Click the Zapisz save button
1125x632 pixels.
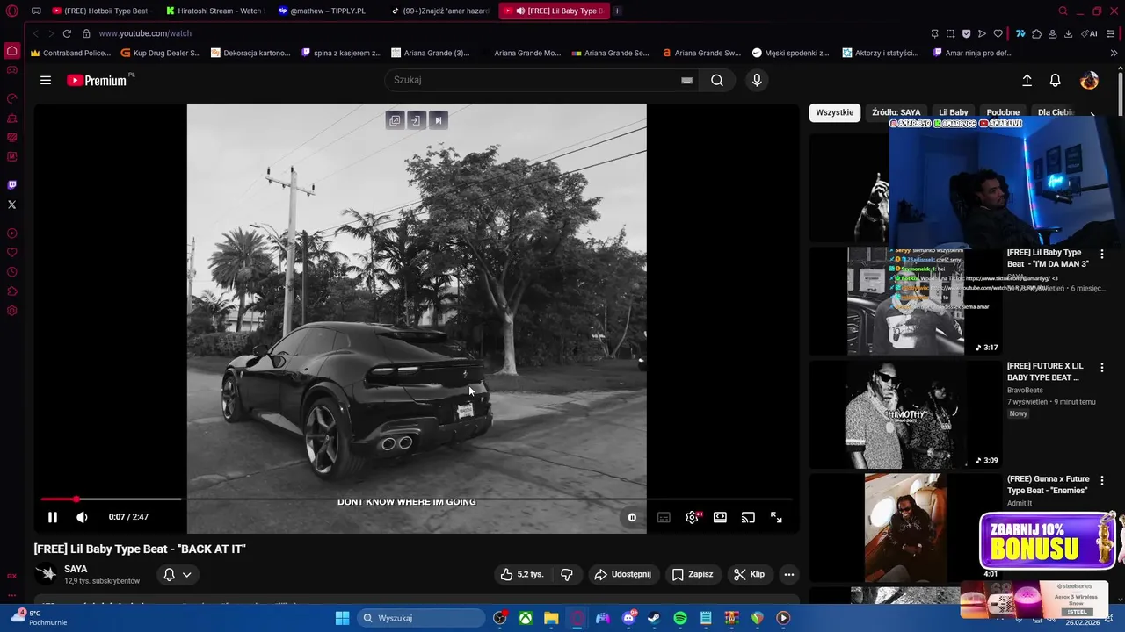click(x=693, y=574)
